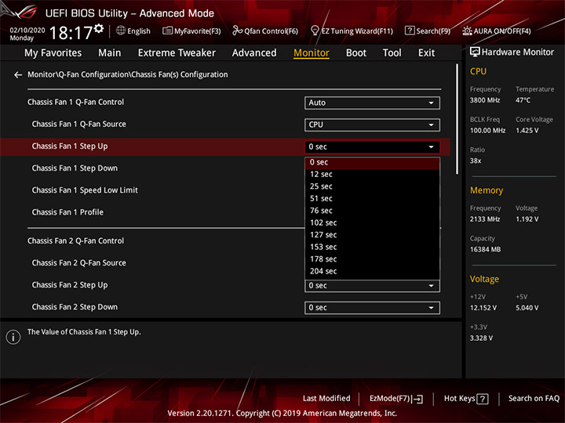Click the settings list scrollbar

(457, 119)
